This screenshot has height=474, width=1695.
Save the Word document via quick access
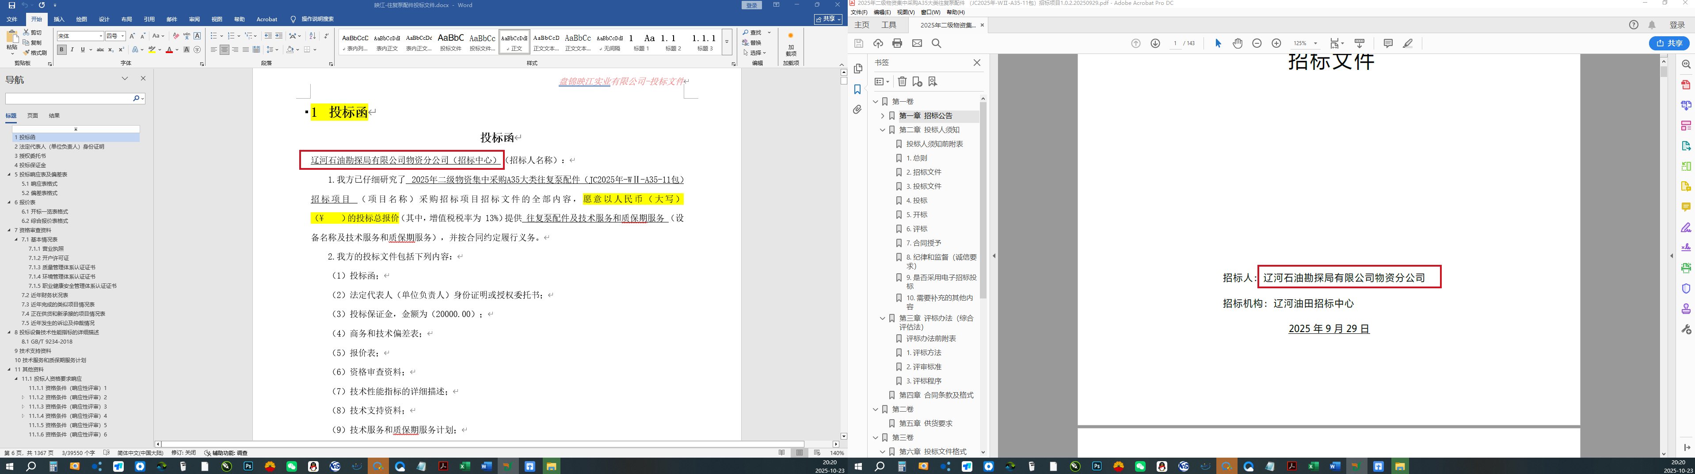11,5
